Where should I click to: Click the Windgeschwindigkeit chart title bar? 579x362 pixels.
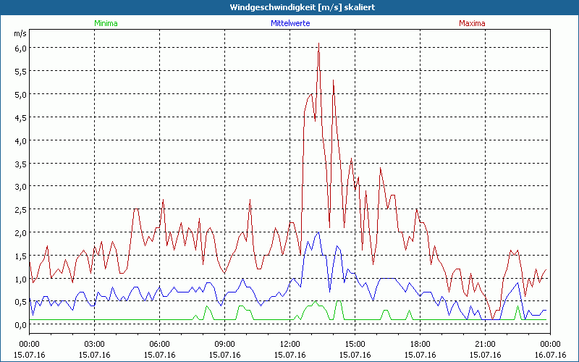click(289, 7)
